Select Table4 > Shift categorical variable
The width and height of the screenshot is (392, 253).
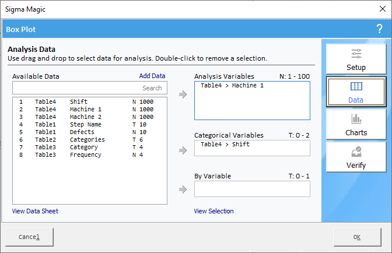(x=225, y=145)
